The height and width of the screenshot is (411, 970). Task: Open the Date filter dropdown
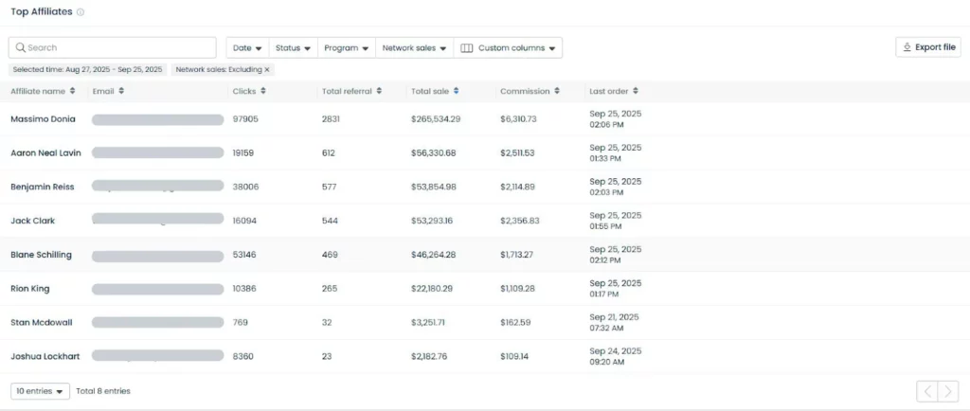[247, 47]
